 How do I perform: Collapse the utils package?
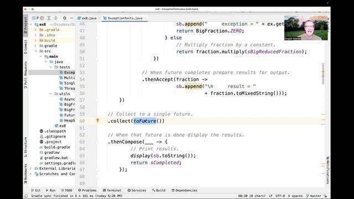coord(51,94)
